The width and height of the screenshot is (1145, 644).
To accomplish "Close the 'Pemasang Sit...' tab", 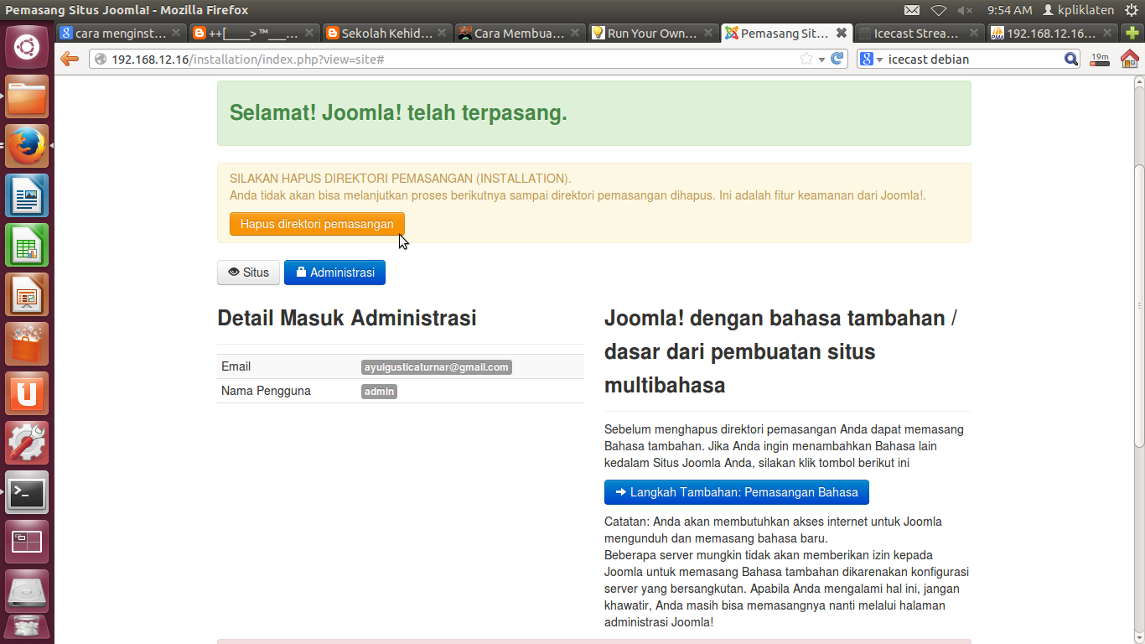I will (842, 34).
